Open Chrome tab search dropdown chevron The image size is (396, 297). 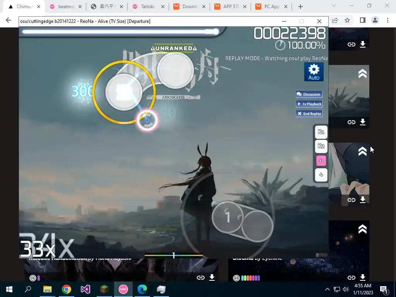[334, 5]
